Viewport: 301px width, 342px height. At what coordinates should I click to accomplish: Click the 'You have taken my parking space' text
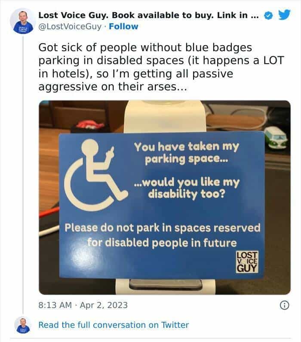point(187,153)
